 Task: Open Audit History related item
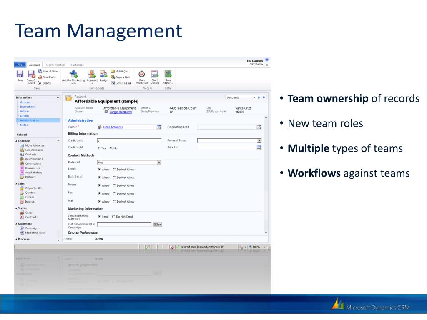[x=31, y=172]
